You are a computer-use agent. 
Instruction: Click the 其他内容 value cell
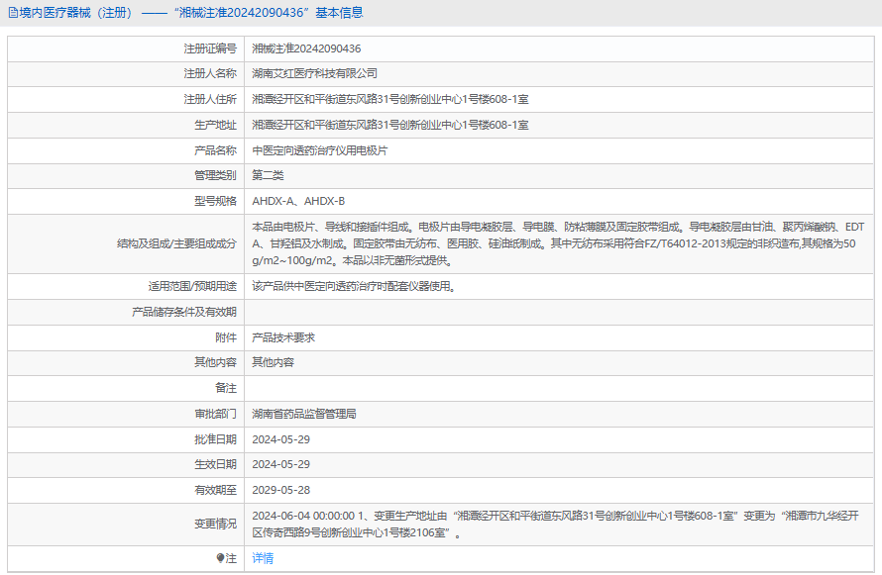(x=273, y=362)
